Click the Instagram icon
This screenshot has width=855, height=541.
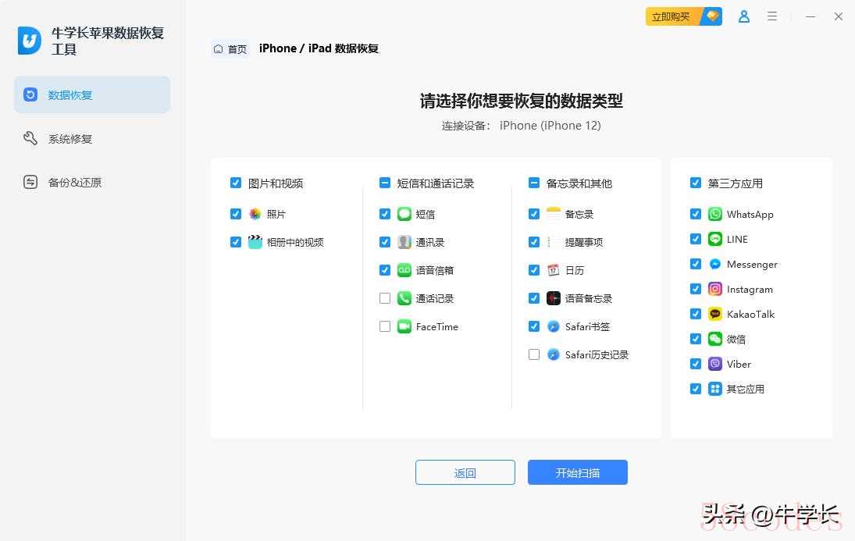[x=715, y=289]
